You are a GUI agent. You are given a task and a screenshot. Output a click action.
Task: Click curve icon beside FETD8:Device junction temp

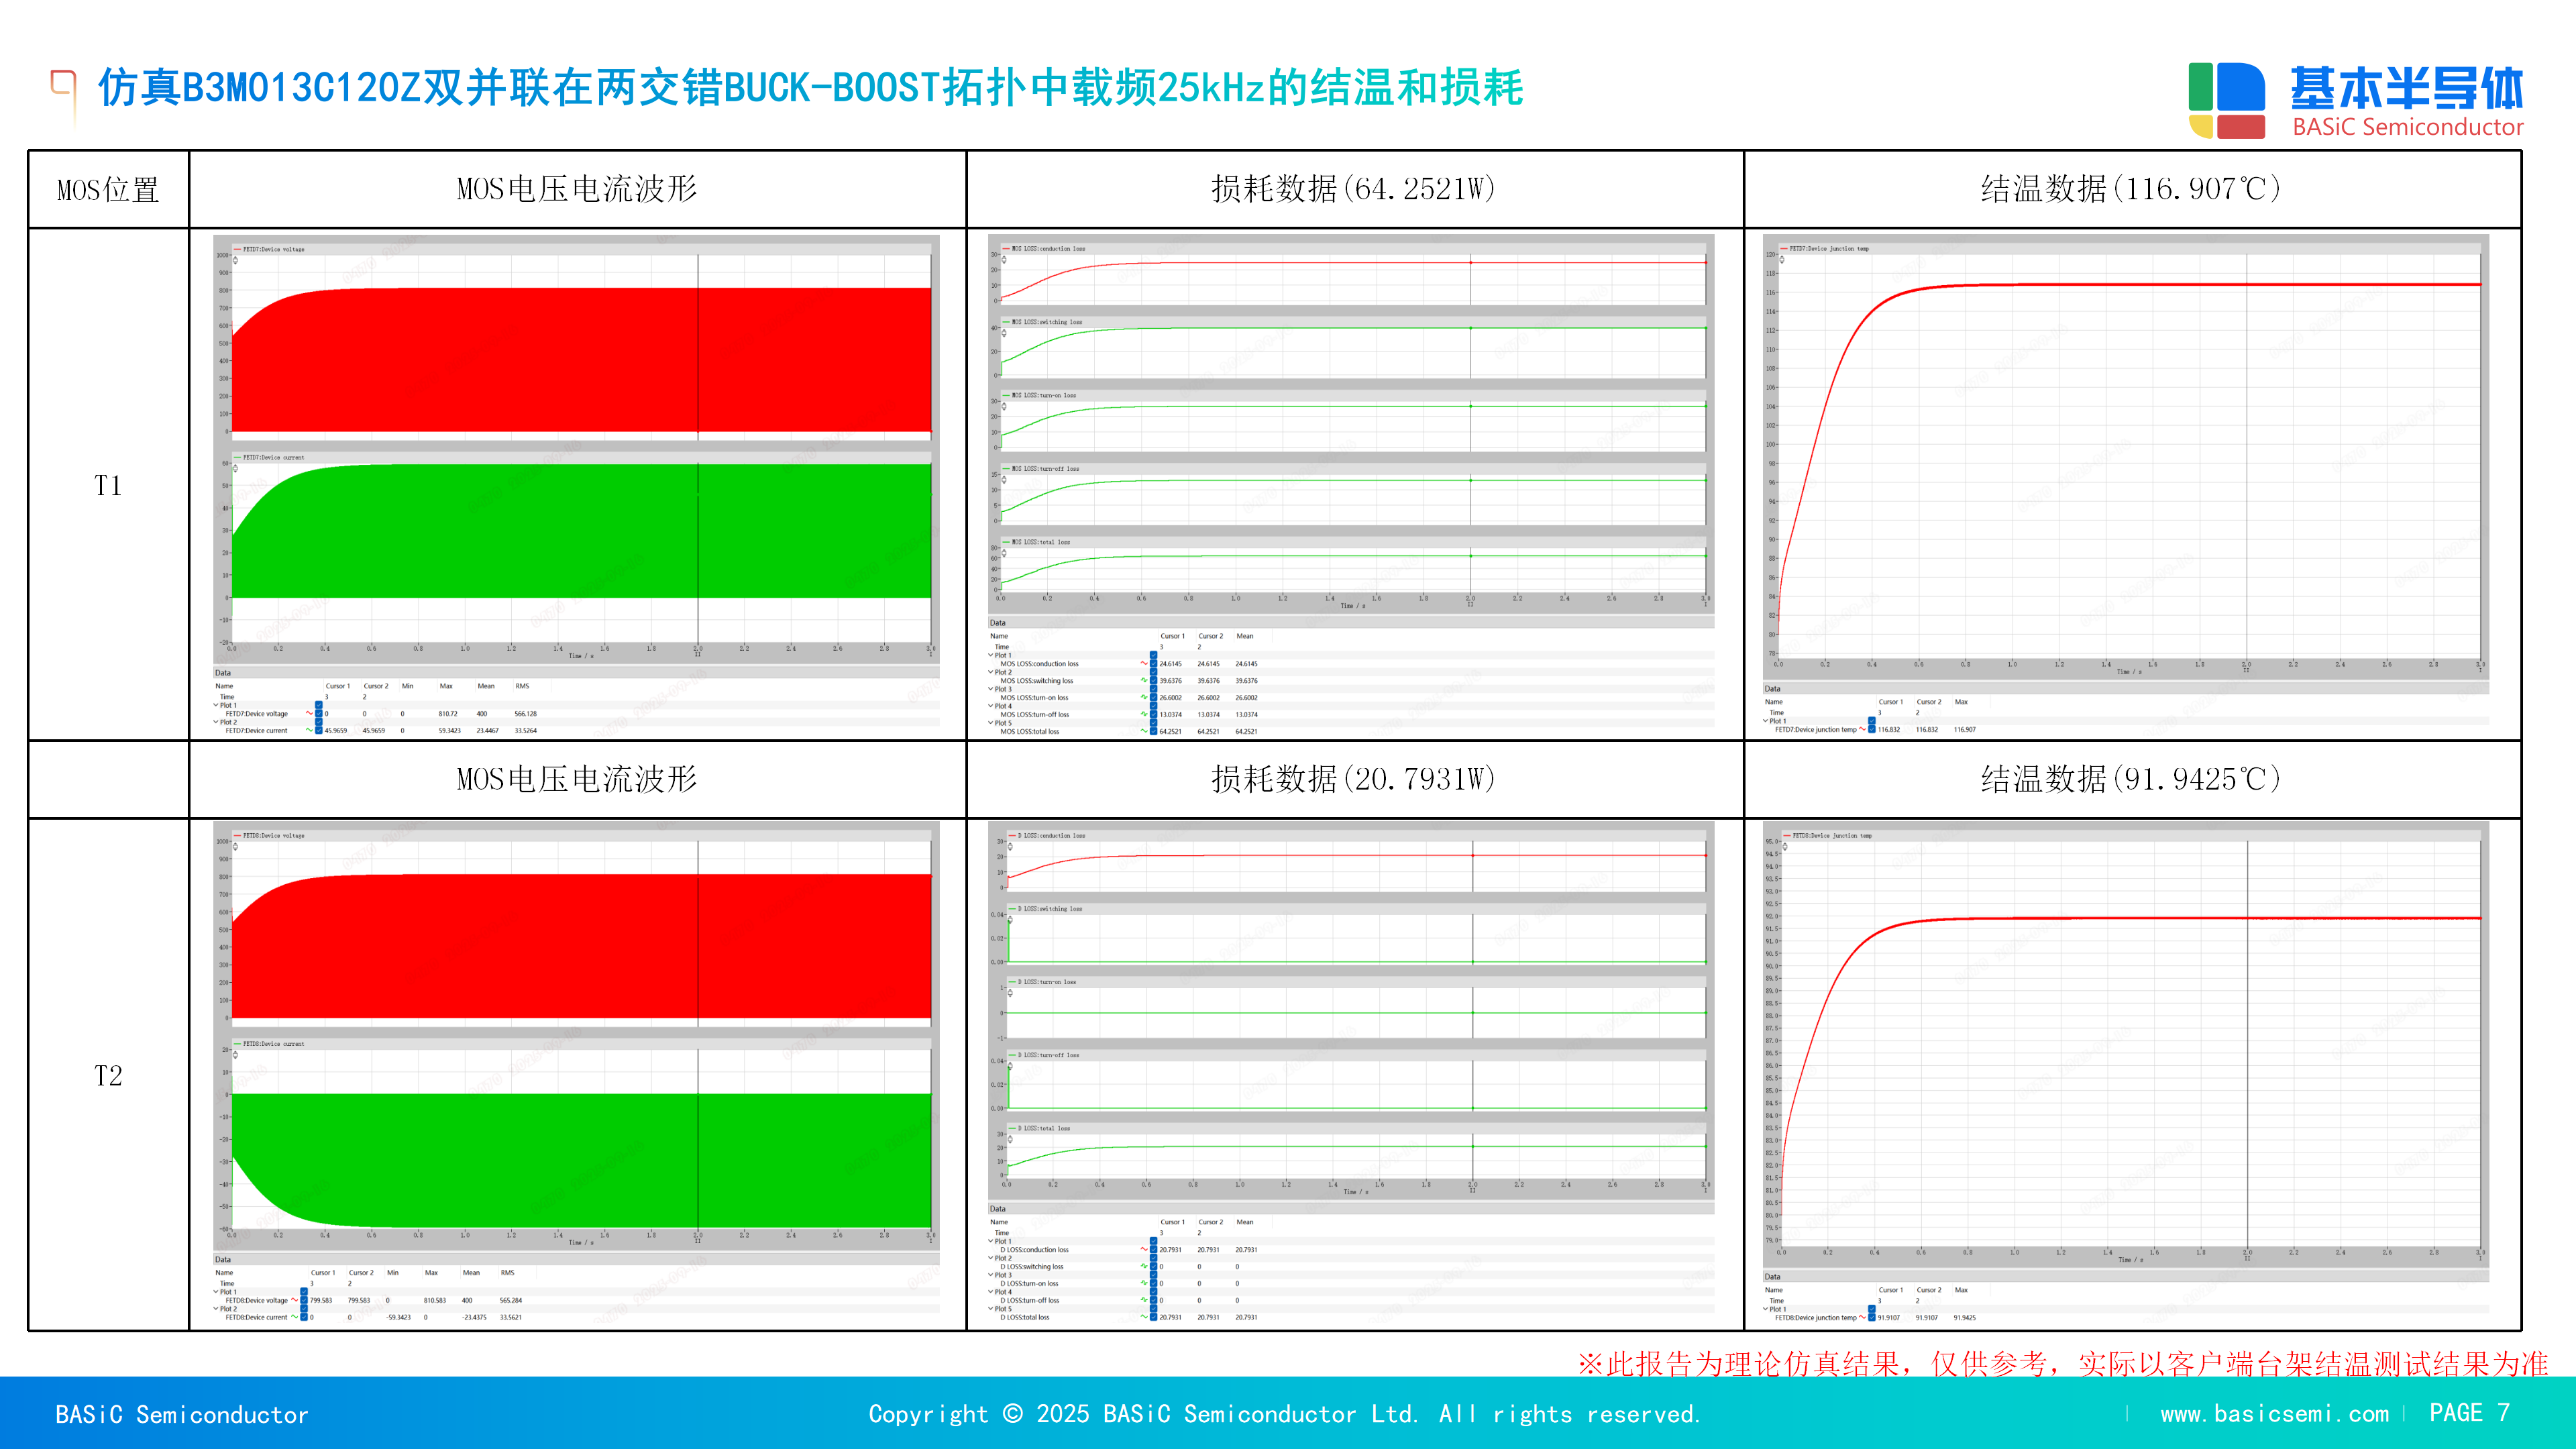pyautogui.click(x=1862, y=1317)
